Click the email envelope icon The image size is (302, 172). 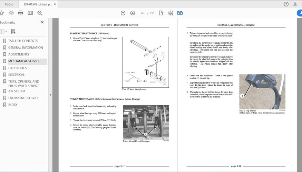(x=30, y=13)
